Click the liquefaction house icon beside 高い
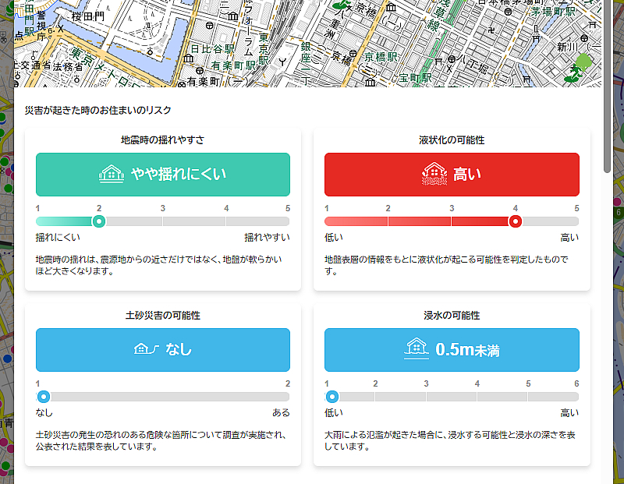Viewport: 624px width, 484px height. pos(434,174)
